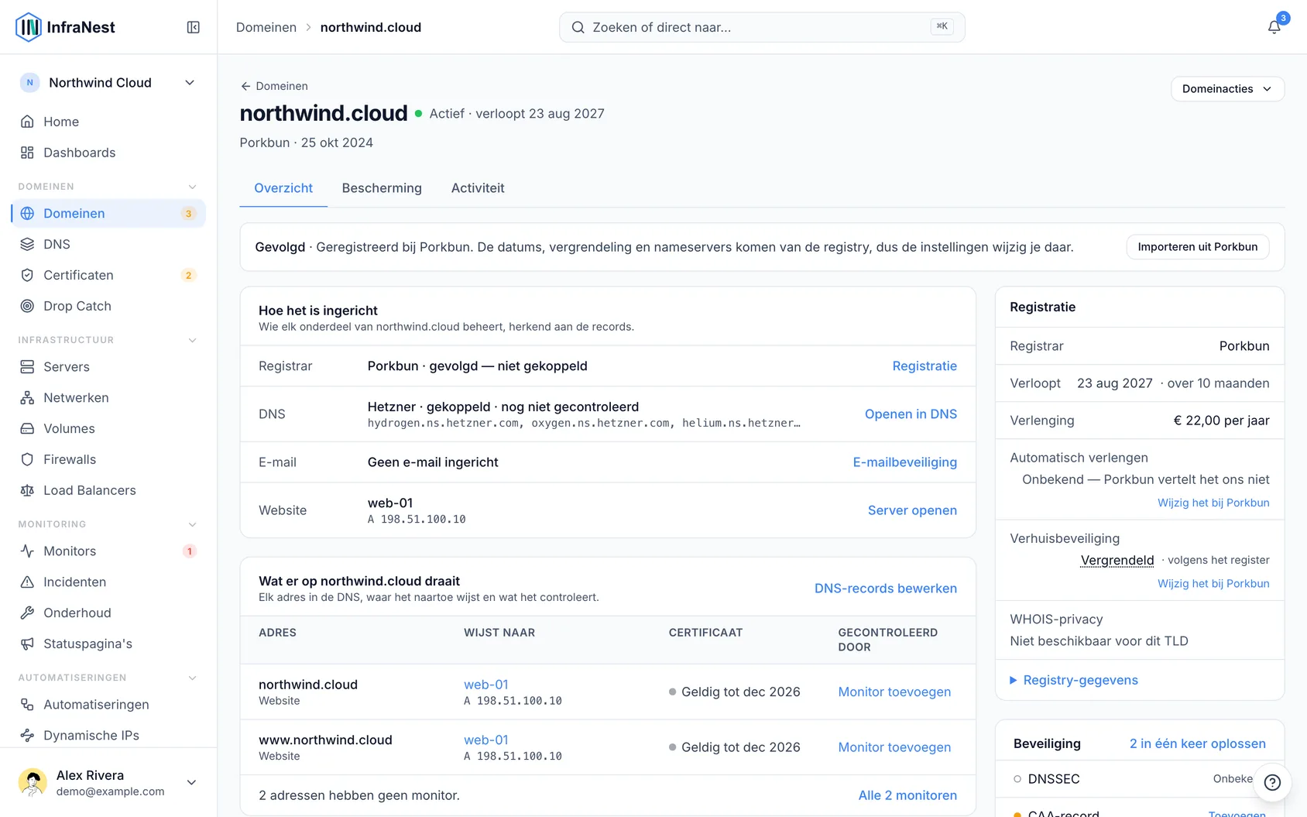Click 2 in één keer oplossen

tap(1197, 743)
